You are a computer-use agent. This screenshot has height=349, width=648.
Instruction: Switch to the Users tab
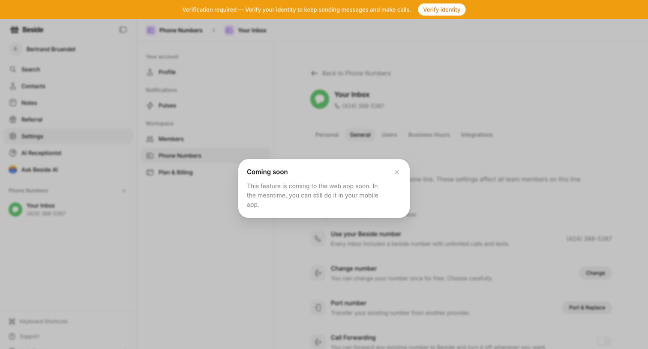(389, 135)
